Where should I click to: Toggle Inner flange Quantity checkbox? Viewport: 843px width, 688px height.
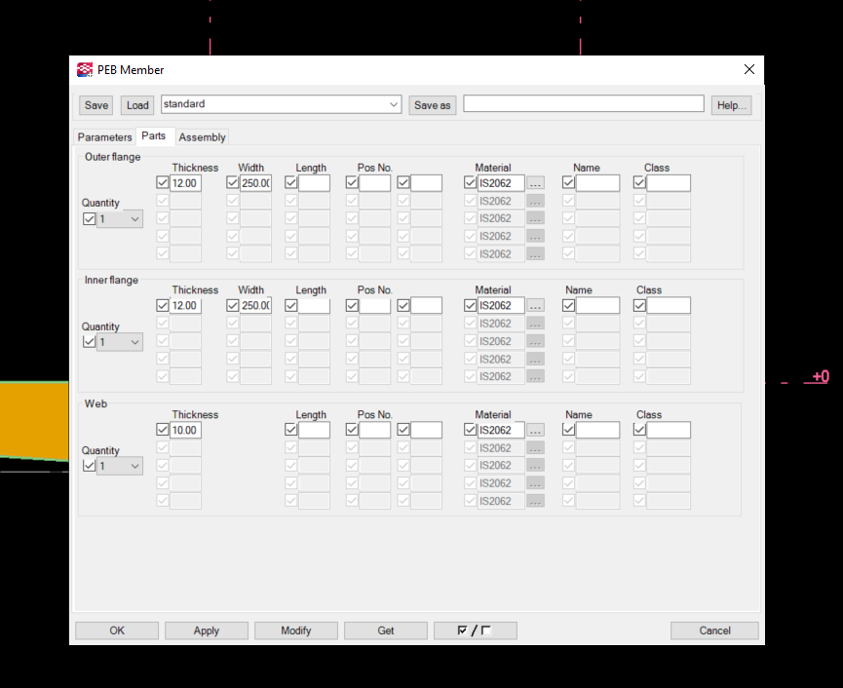pyautogui.click(x=90, y=342)
